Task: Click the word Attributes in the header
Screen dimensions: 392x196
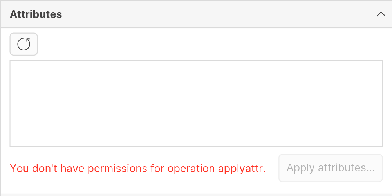Action: 36,14
